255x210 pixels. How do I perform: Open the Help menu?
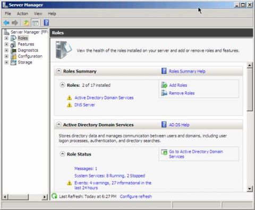tap(52, 13)
